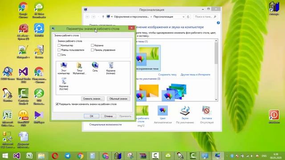285x160 pixels.
Task: Open the Personalization window help icon
Action: 218,23
